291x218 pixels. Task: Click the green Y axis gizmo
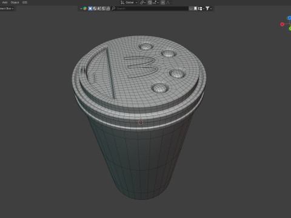(290, 28)
